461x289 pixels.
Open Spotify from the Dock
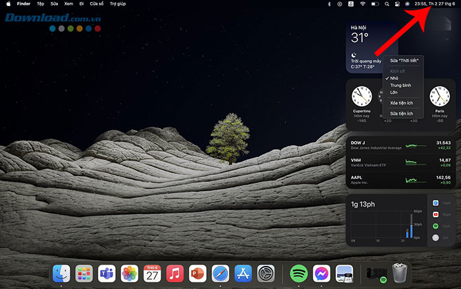pyautogui.click(x=298, y=273)
